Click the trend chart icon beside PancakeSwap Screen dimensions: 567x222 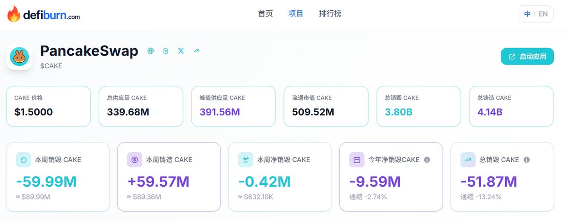(x=196, y=50)
